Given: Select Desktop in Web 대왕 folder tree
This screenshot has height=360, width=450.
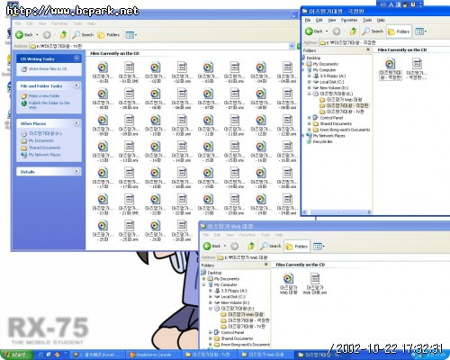Looking at the screenshot, I should [214, 273].
